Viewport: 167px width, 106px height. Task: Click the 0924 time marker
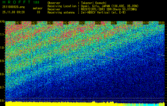pyautogui.click(x=66, y=23)
